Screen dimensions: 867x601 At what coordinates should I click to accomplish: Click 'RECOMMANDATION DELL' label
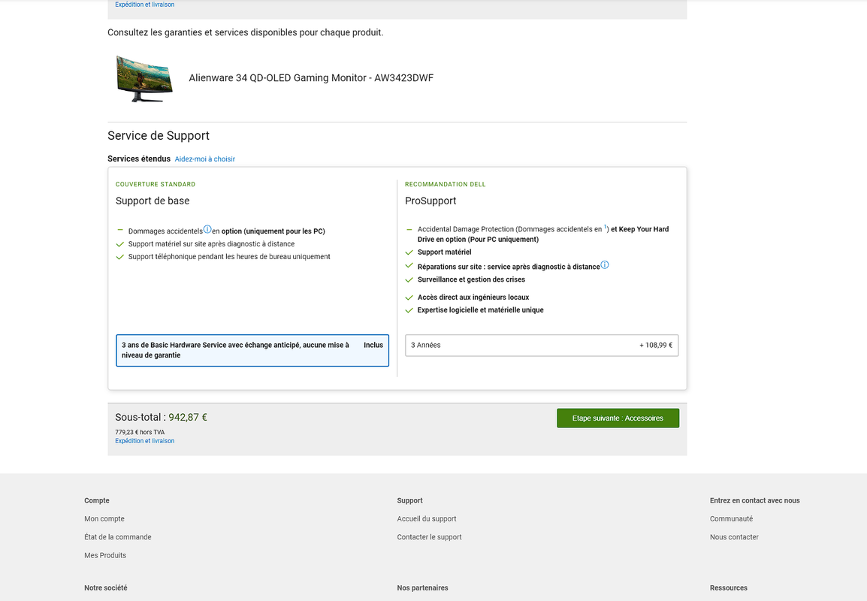click(445, 184)
